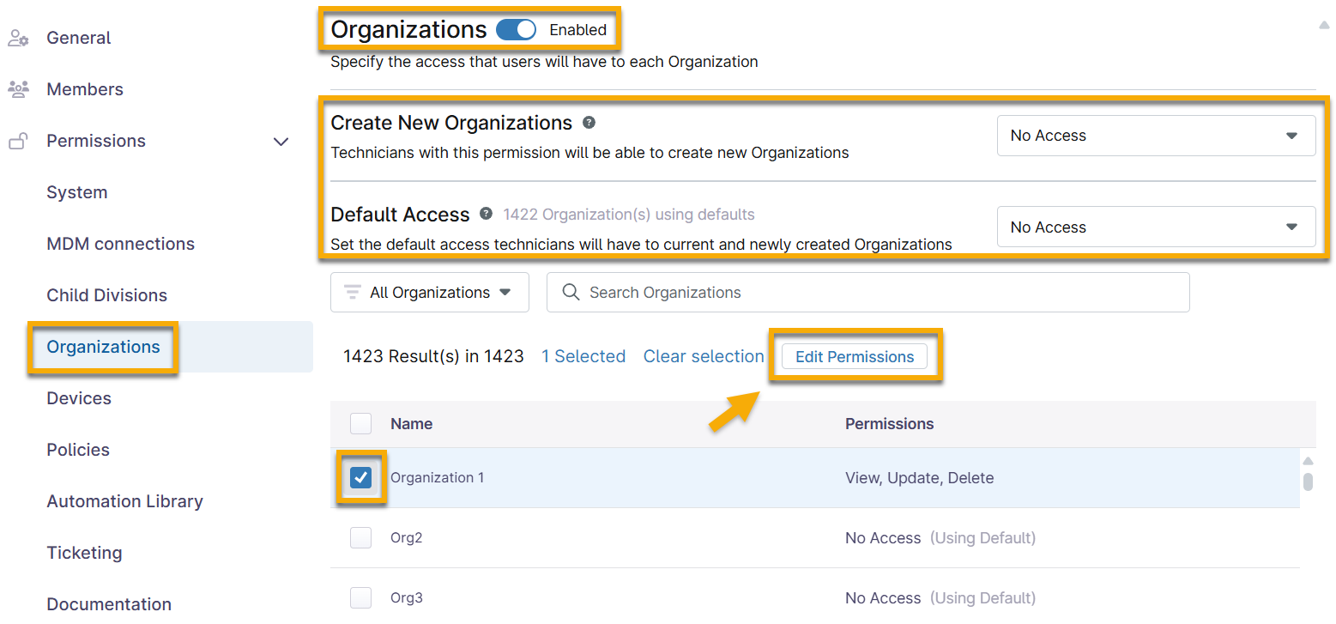This screenshot has width=1336, height=624.
Task: Open the Devices permissions page
Action: pos(79,398)
